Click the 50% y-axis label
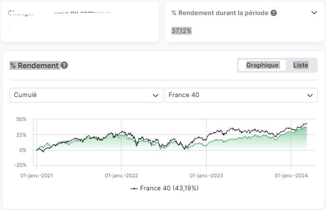The width and height of the screenshot is (326, 210). point(21,119)
